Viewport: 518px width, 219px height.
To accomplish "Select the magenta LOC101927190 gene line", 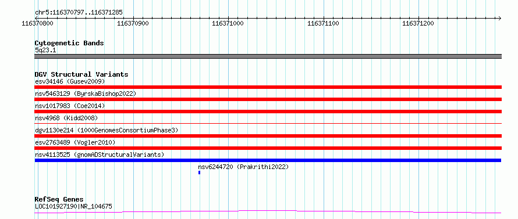I will [x=268, y=212].
